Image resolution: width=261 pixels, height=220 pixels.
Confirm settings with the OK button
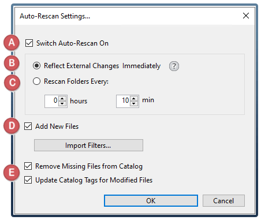[151, 201]
